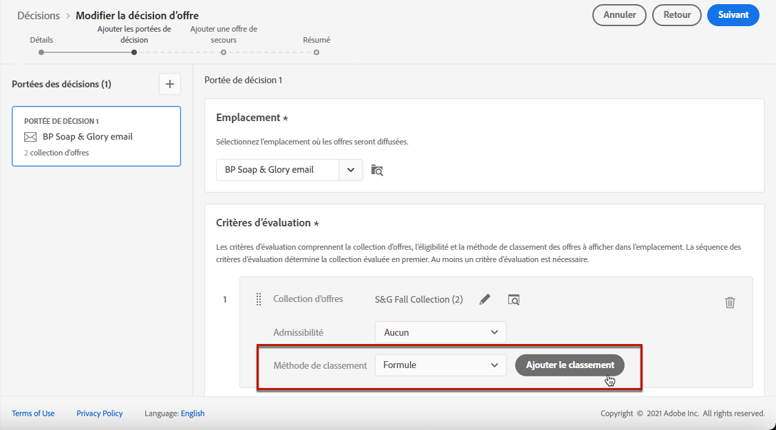Open the Décisions breadcrumb
The image size is (776, 430).
(39, 15)
